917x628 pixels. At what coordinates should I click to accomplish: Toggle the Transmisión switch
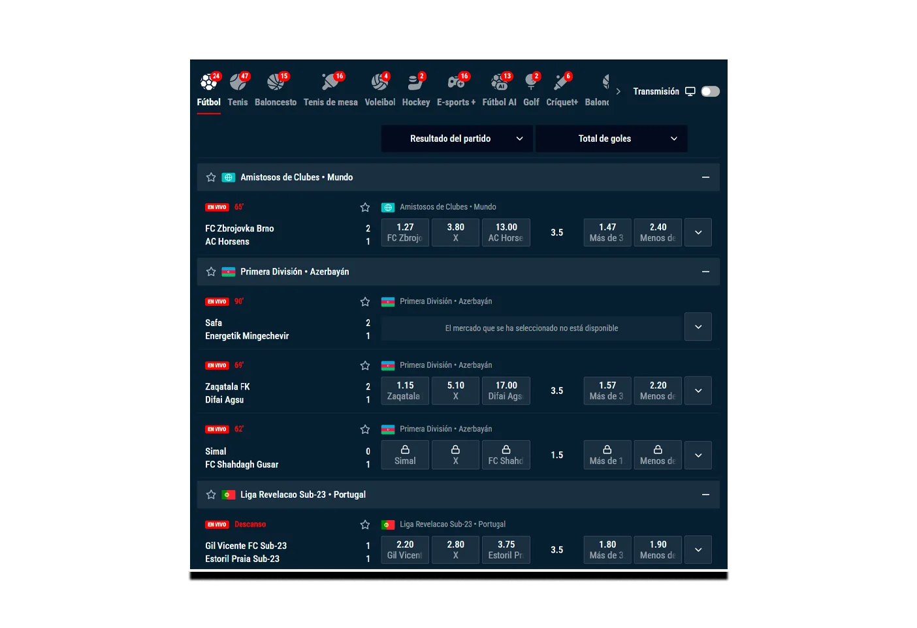(710, 91)
